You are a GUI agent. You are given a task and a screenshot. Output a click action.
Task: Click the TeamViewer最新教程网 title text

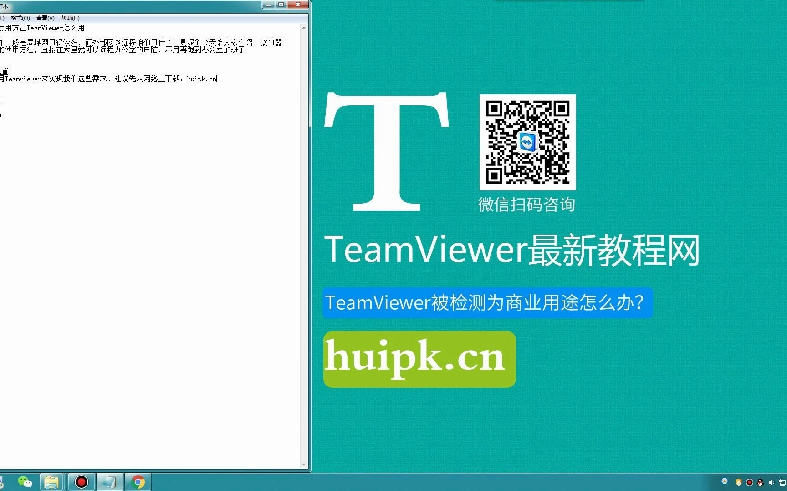point(512,250)
